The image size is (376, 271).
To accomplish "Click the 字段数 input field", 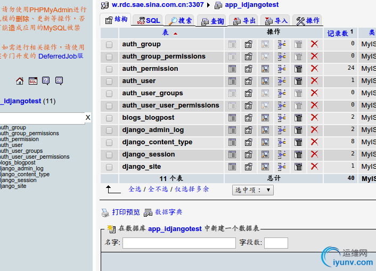I will 276,243.
